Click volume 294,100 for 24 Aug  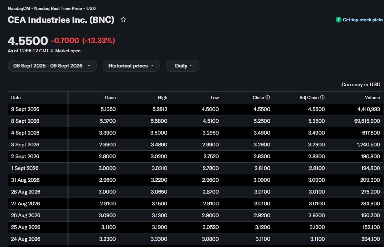click(x=371, y=239)
